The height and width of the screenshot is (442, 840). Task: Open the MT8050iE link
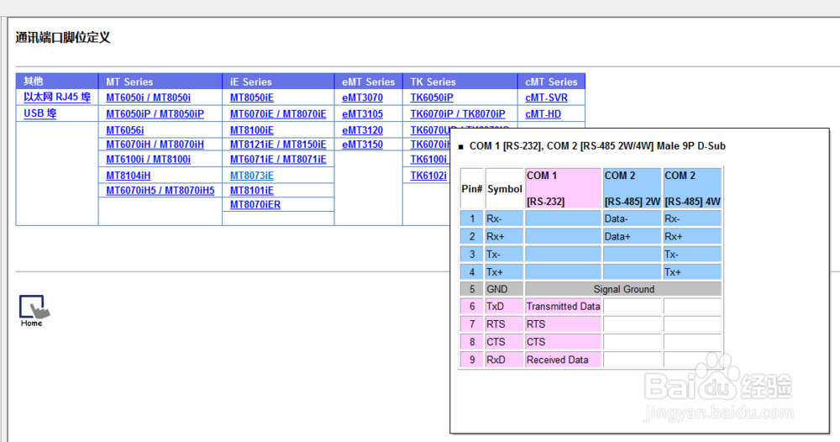(x=252, y=97)
